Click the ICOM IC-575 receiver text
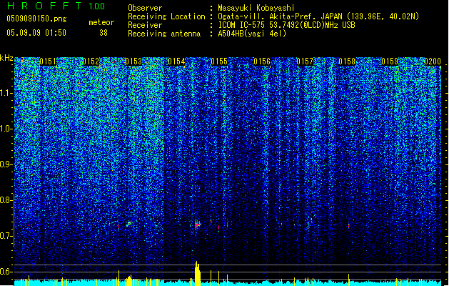The width and height of the screenshot is (449, 286). [286, 25]
